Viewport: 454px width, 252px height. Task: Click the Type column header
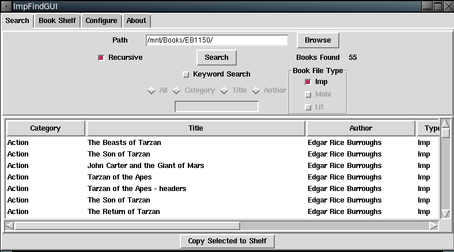click(429, 128)
